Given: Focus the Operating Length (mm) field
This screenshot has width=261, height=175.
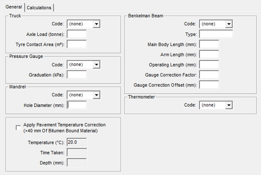Looking at the screenshot, I should pyautogui.click(x=209, y=65).
